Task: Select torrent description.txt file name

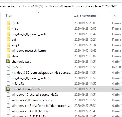Action: (26, 89)
